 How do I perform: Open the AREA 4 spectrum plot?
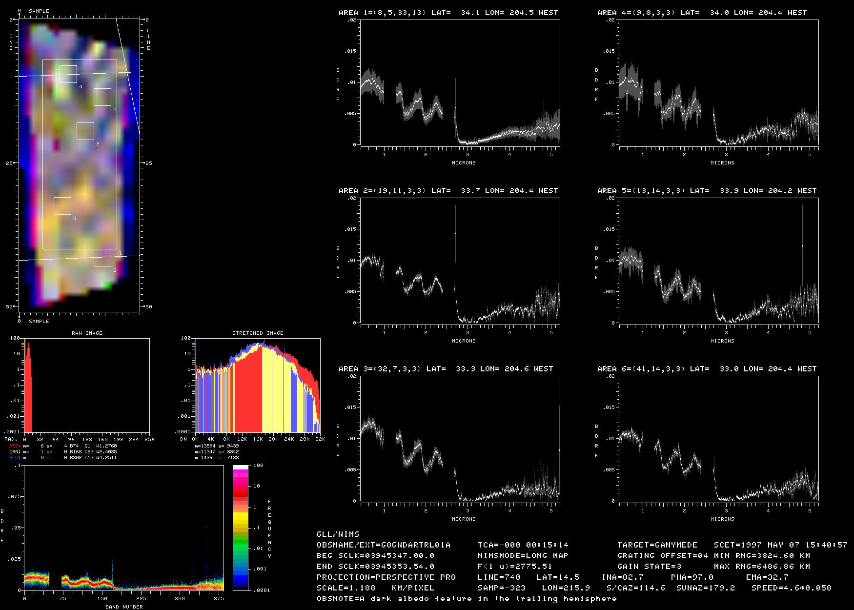click(718, 83)
